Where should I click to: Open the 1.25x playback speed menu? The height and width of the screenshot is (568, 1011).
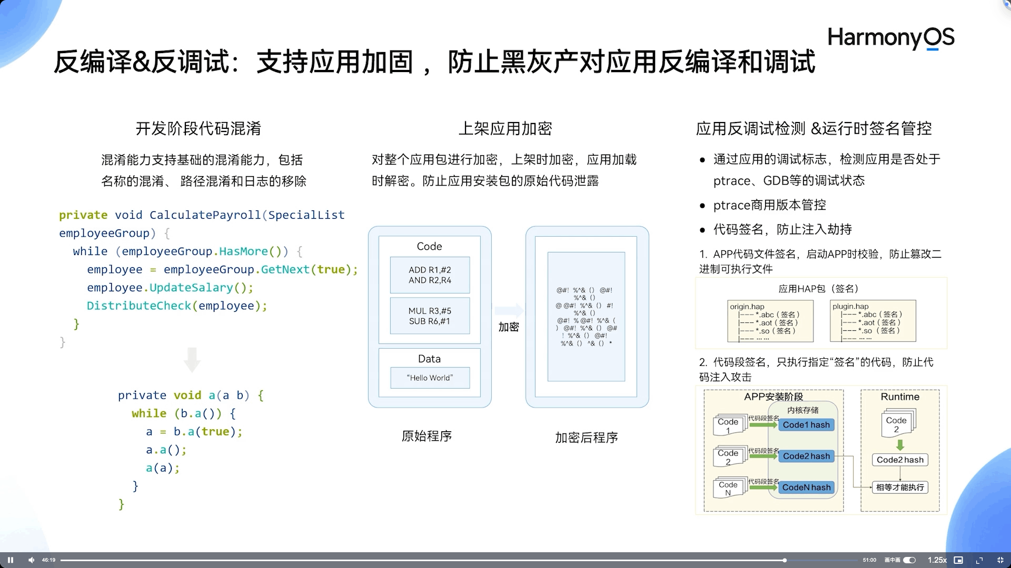tap(937, 560)
